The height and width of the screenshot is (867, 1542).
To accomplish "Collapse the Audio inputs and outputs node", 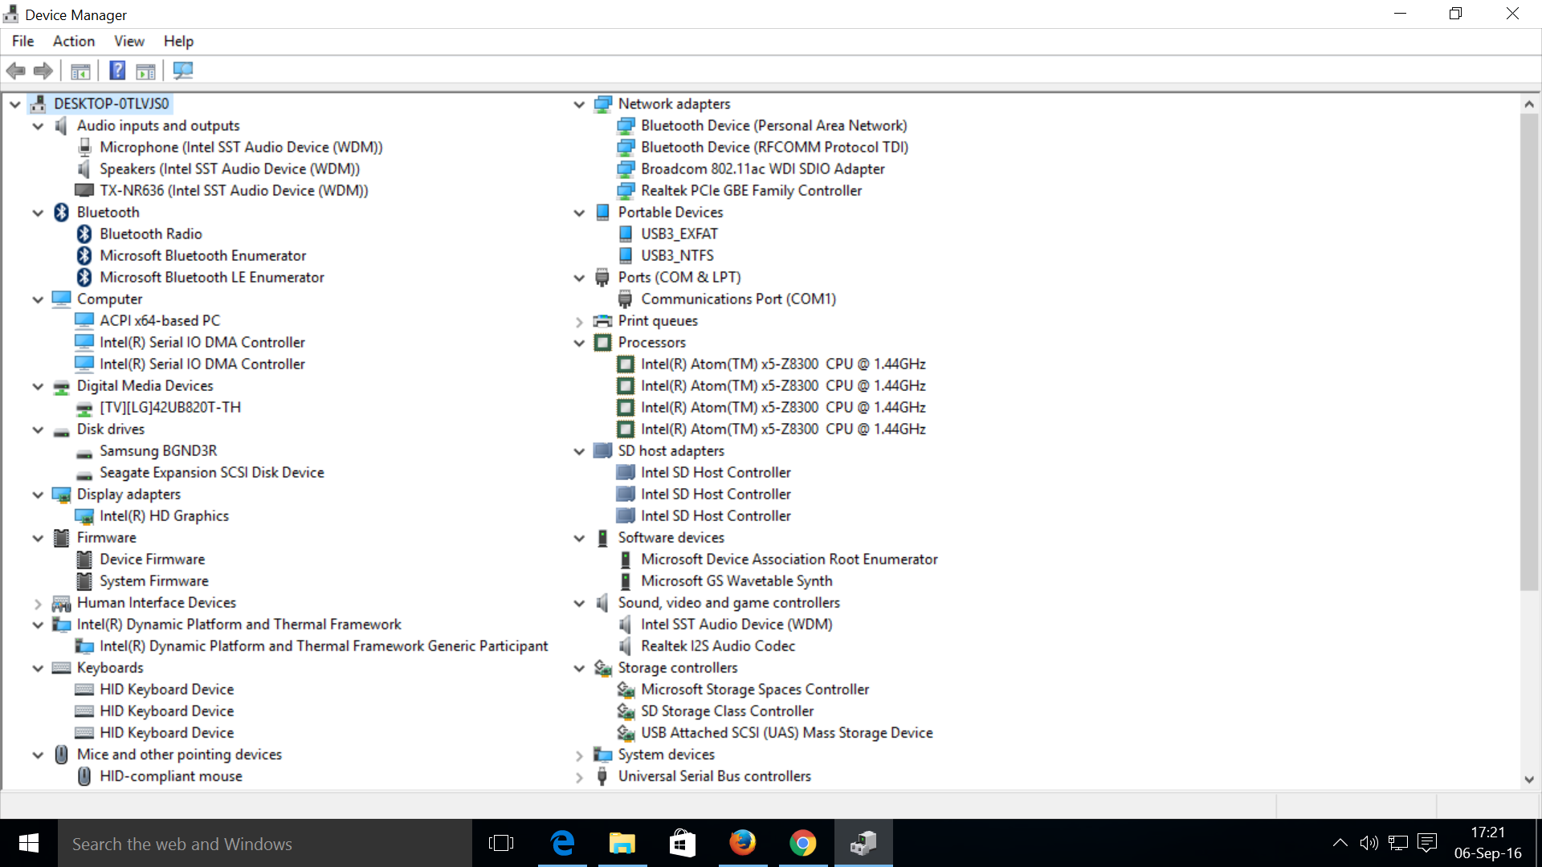I will click(38, 126).
